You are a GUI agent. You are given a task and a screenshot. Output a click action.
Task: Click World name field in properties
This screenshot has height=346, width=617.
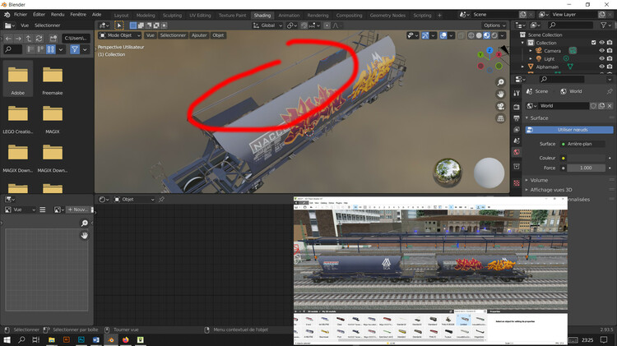[x=564, y=106]
